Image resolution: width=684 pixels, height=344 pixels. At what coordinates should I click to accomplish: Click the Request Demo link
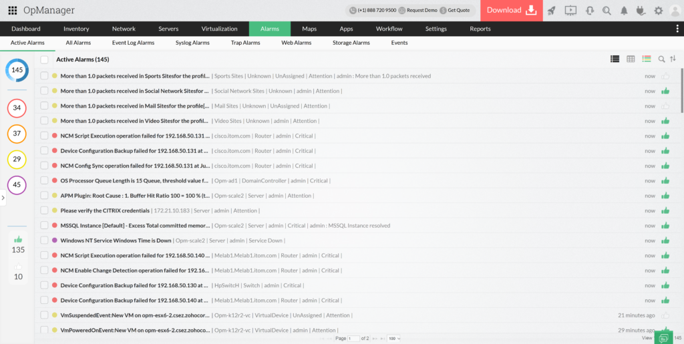click(421, 11)
